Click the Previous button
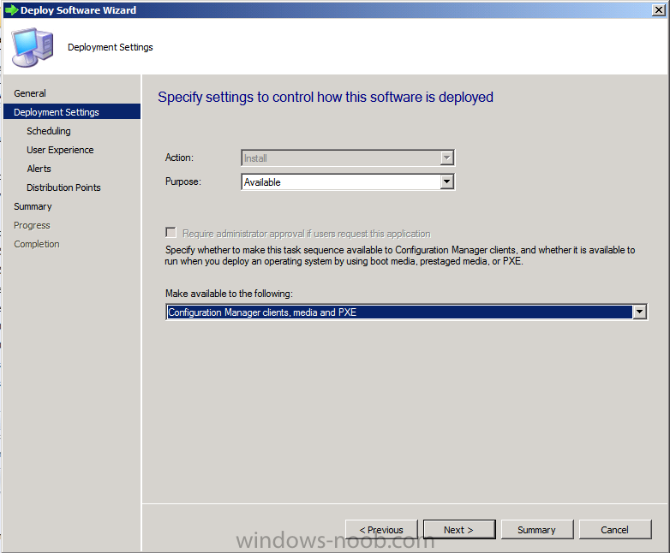This screenshot has width=670, height=553. [381, 530]
